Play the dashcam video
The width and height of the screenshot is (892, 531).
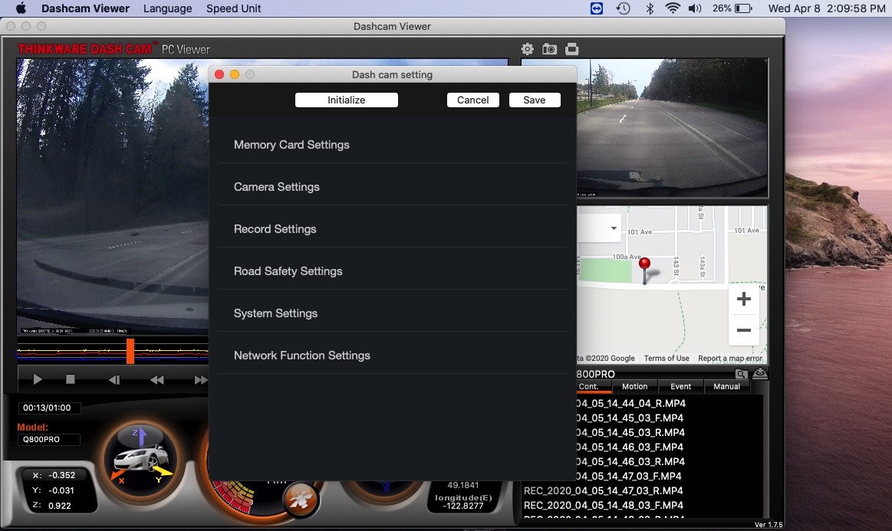38,379
